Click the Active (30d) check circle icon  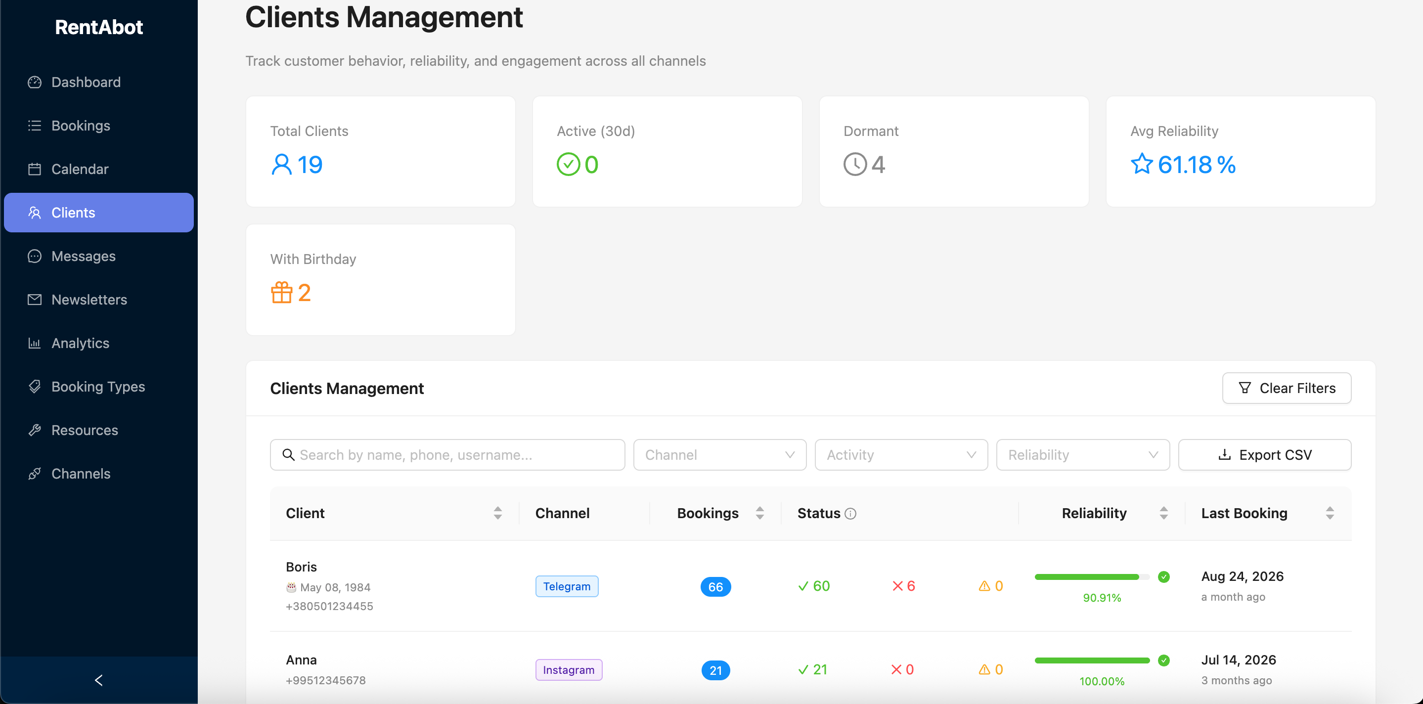click(x=569, y=165)
